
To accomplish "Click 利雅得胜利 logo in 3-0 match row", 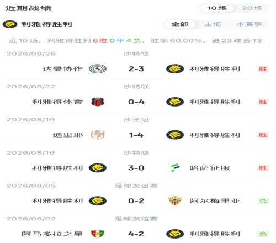I will tap(98, 168).
